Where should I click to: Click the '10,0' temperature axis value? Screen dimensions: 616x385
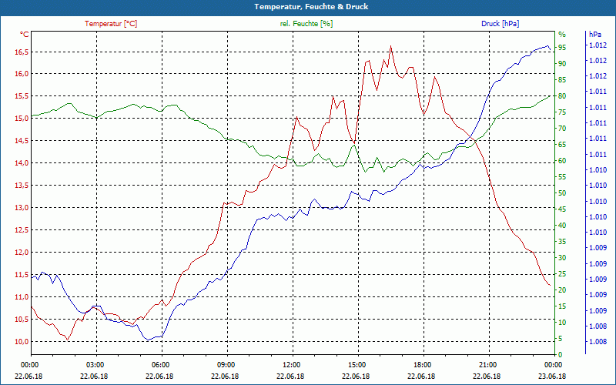(22, 342)
